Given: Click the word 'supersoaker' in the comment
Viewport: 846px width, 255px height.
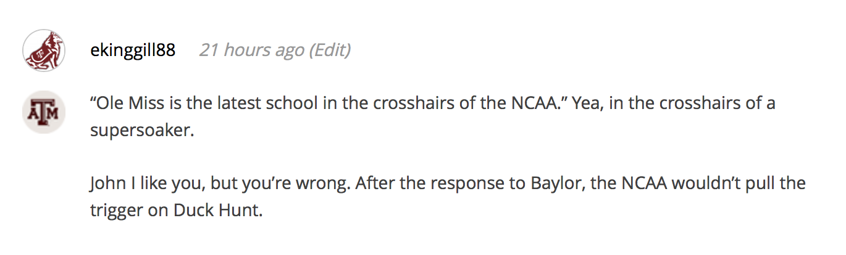Looking at the screenshot, I should click(142, 132).
